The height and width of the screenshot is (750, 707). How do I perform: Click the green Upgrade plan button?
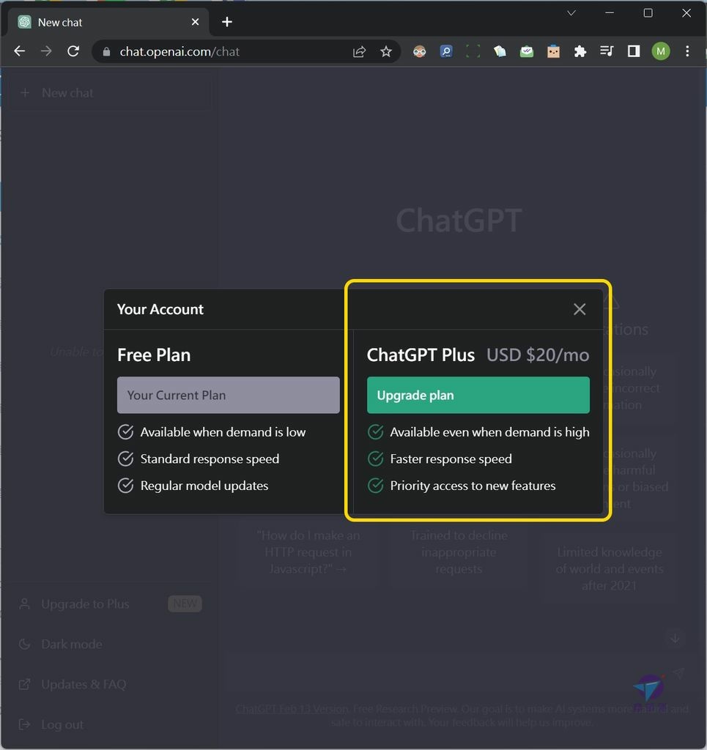[478, 395]
